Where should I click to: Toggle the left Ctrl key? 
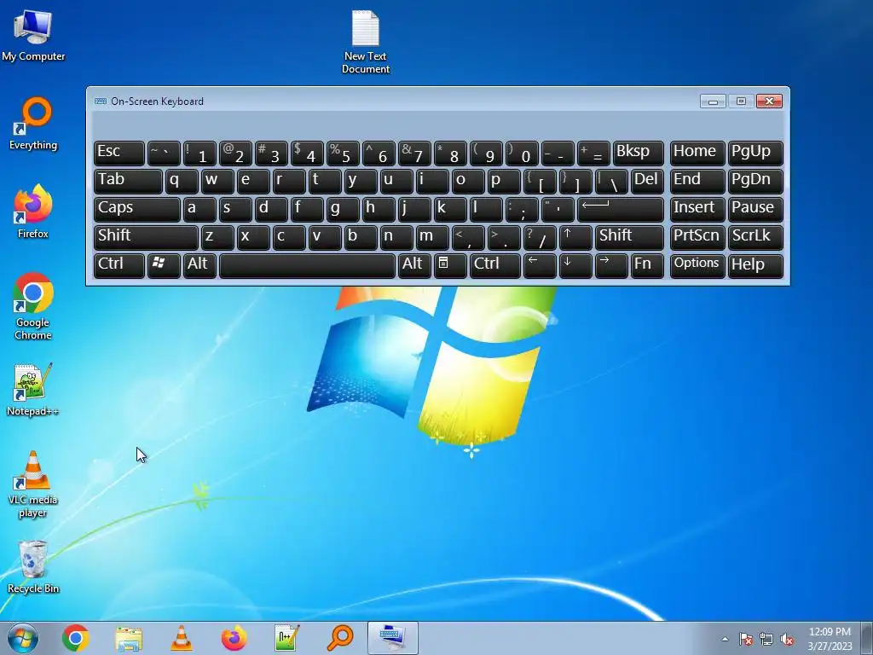119,266
